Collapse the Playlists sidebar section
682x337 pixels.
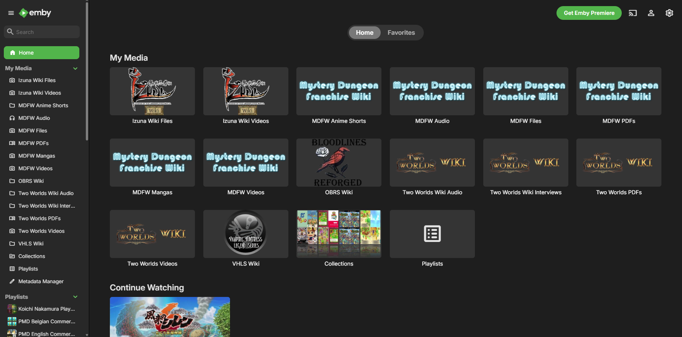click(75, 297)
